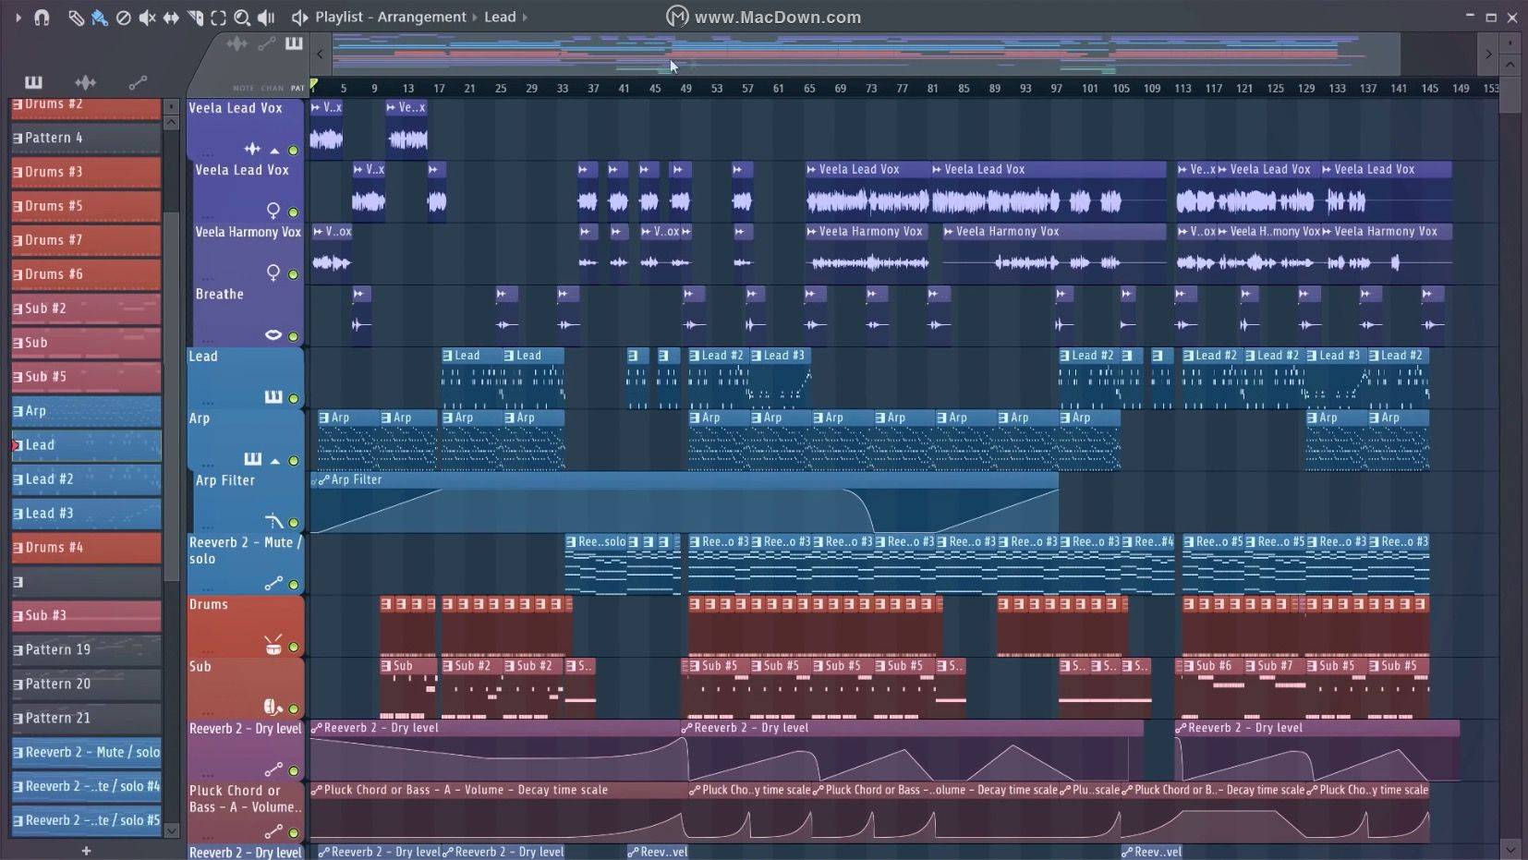Screen dimensions: 1528x860
Task: Select the Mute tool speaker icon
Action: click(147, 18)
